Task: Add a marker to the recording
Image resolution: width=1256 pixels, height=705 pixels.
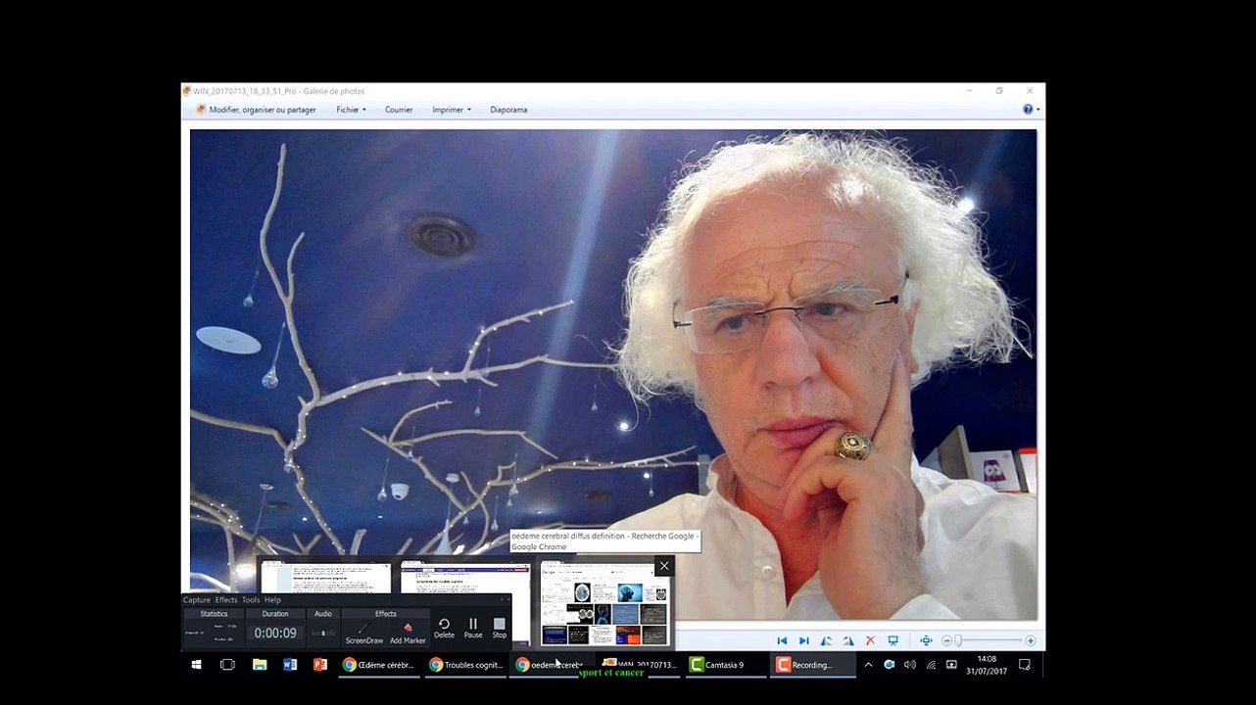Action: pyautogui.click(x=408, y=632)
